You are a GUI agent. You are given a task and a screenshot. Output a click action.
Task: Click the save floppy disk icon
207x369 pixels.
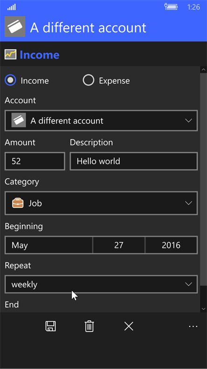(50, 326)
